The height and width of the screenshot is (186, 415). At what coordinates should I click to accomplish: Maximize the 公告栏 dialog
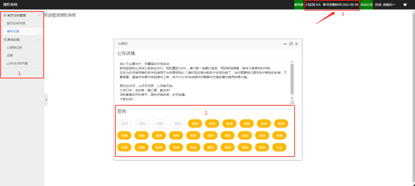click(x=291, y=44)
